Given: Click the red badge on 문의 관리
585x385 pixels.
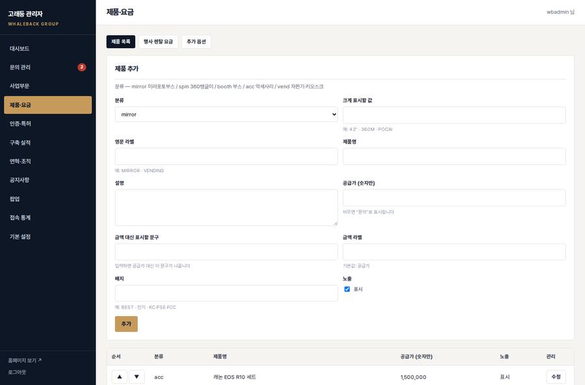Looking at the screenshot, I should click(82, 67).
